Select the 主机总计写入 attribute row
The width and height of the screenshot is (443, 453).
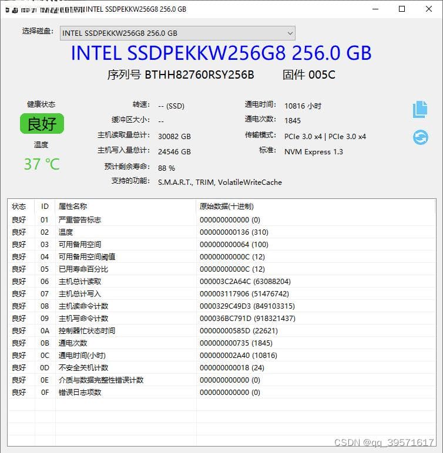pos(221,294)
